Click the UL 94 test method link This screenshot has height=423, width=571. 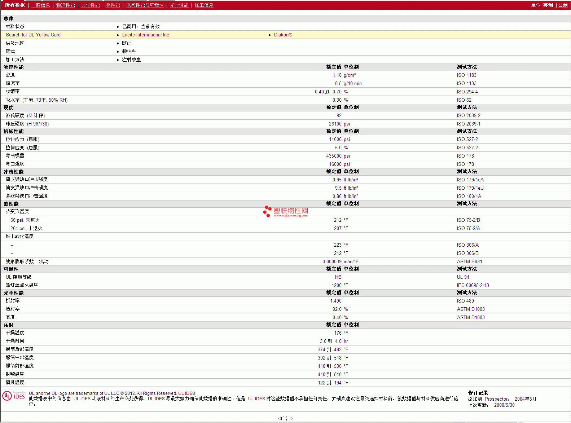[x=463, y=277]
